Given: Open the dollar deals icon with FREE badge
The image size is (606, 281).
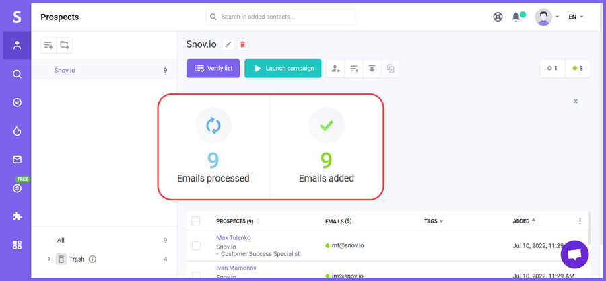Looking at the screenshot, I should (17, 188).
